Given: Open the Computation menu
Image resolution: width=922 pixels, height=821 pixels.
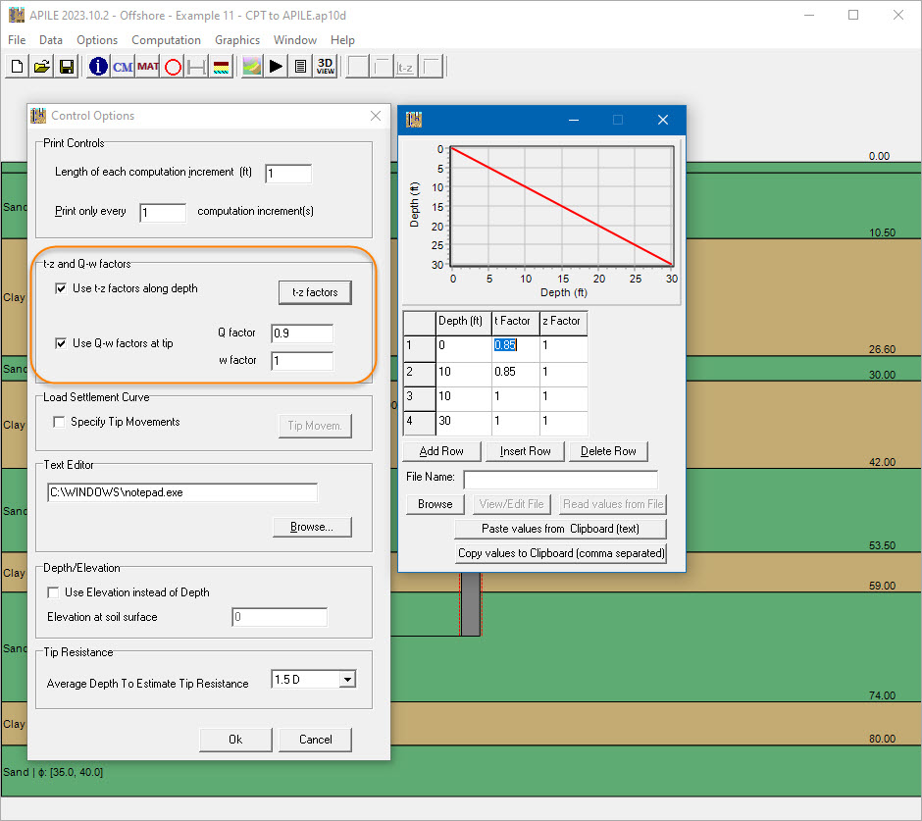Looking at the screenshot, I should [x=166, y=40].
